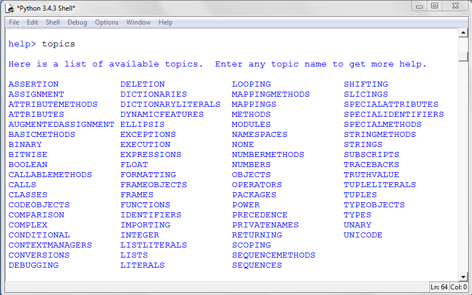The image size is (472, 295).
Task: Open the Edit menu
Action: click(32, 22)
